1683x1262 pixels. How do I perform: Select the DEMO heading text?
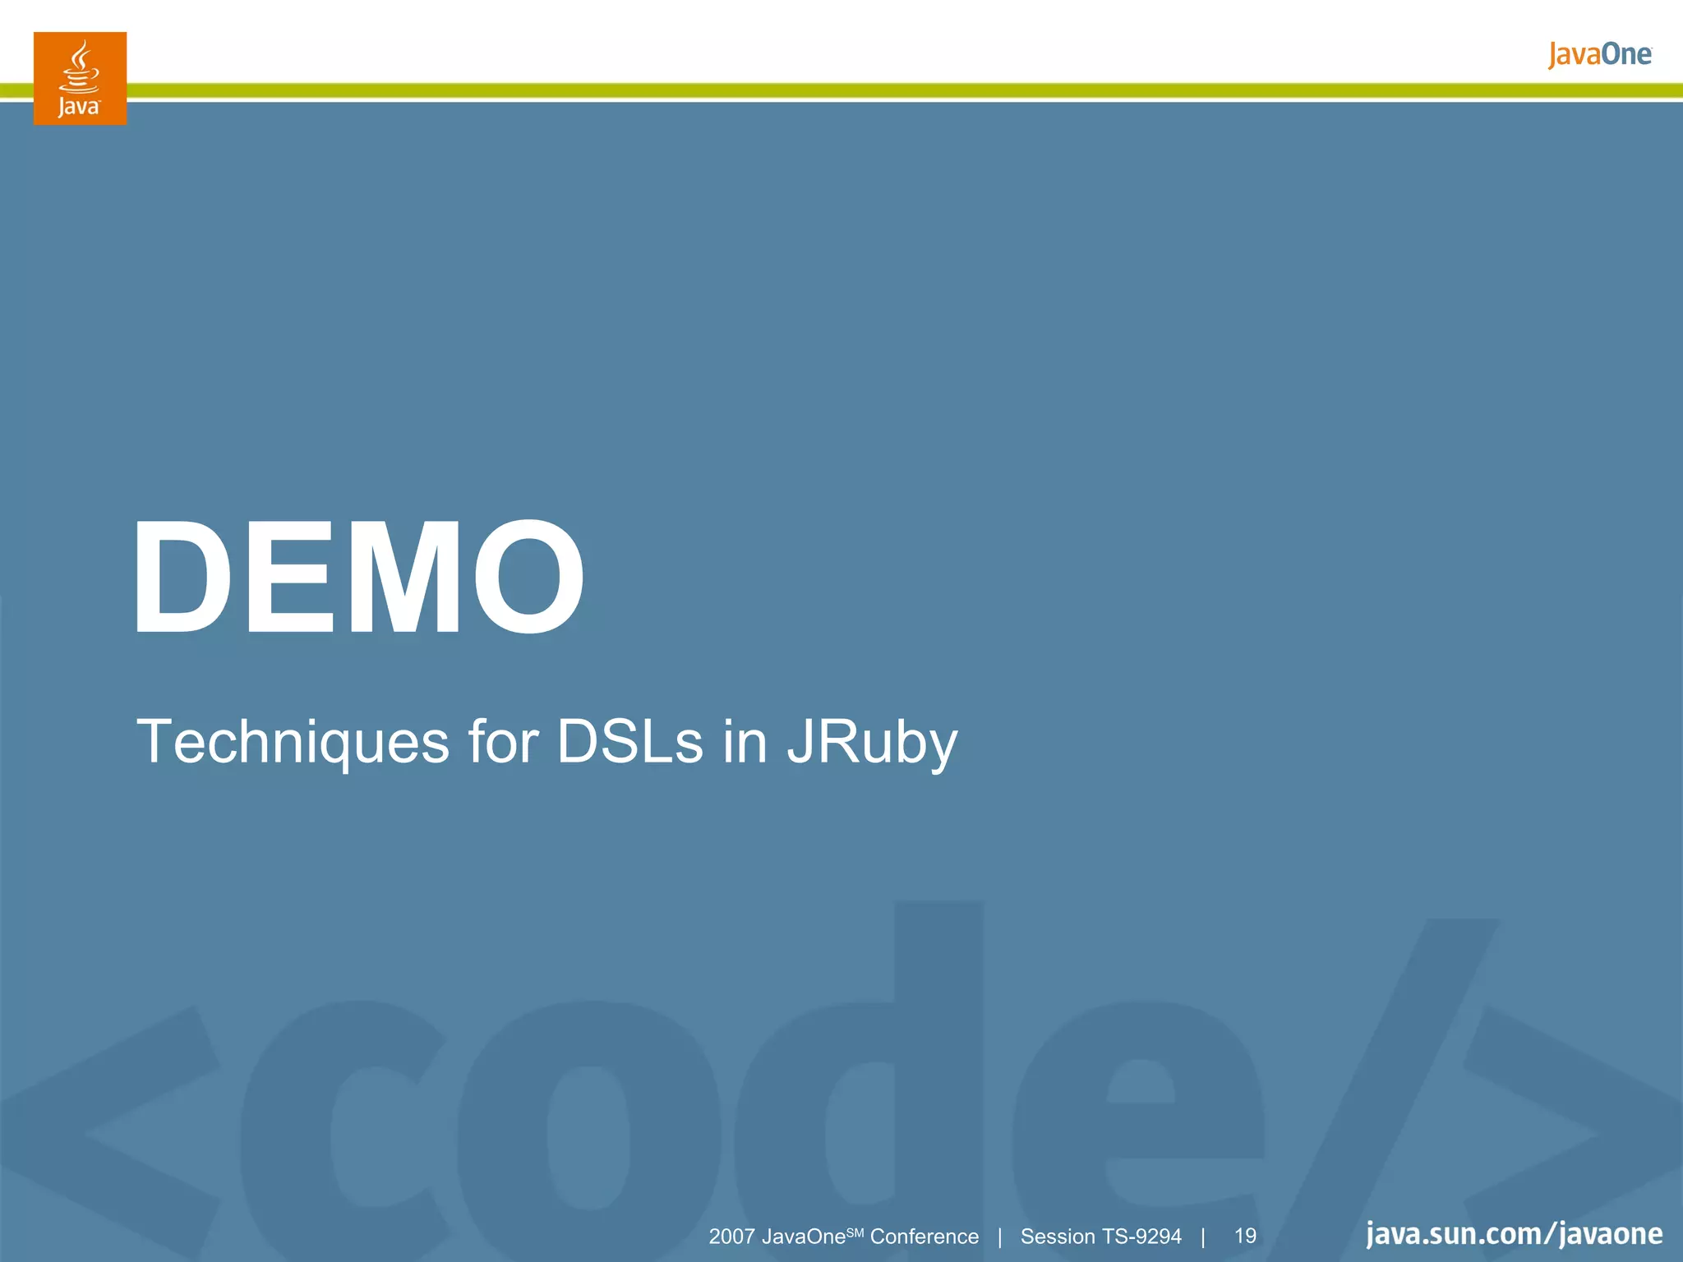point(358,577)
